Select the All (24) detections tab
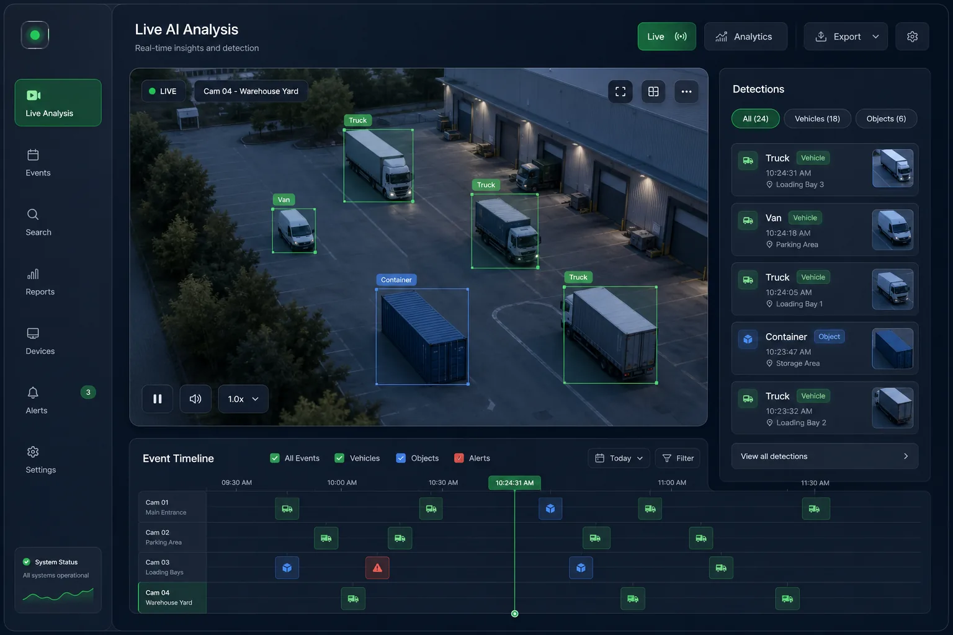The image size is (953, 635). click(x=755, y=118)
